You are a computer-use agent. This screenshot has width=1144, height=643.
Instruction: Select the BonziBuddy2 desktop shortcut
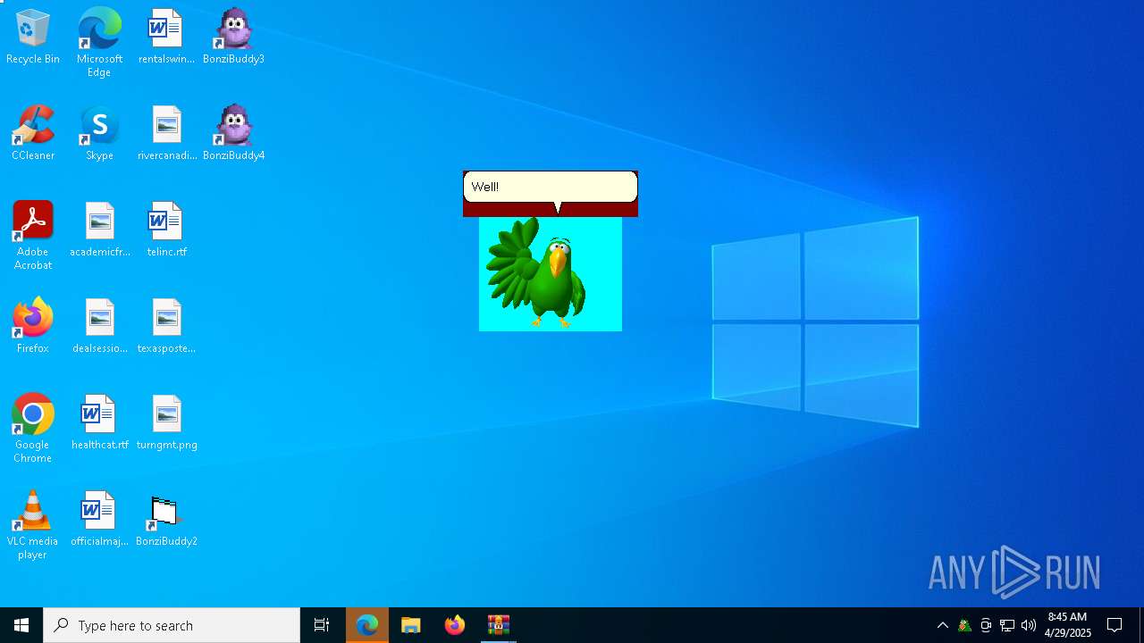[166, 520]
